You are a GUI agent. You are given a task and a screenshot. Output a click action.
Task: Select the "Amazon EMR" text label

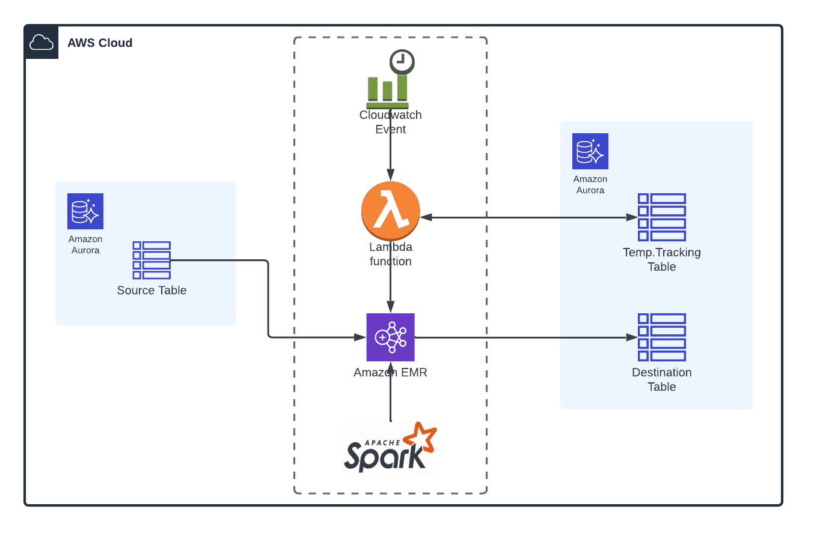click(391, 372)
